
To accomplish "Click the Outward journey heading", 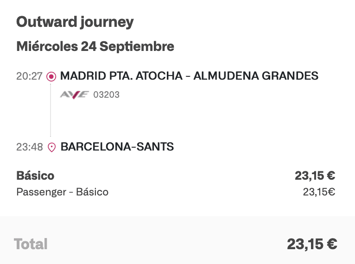I will click(75, 22).
